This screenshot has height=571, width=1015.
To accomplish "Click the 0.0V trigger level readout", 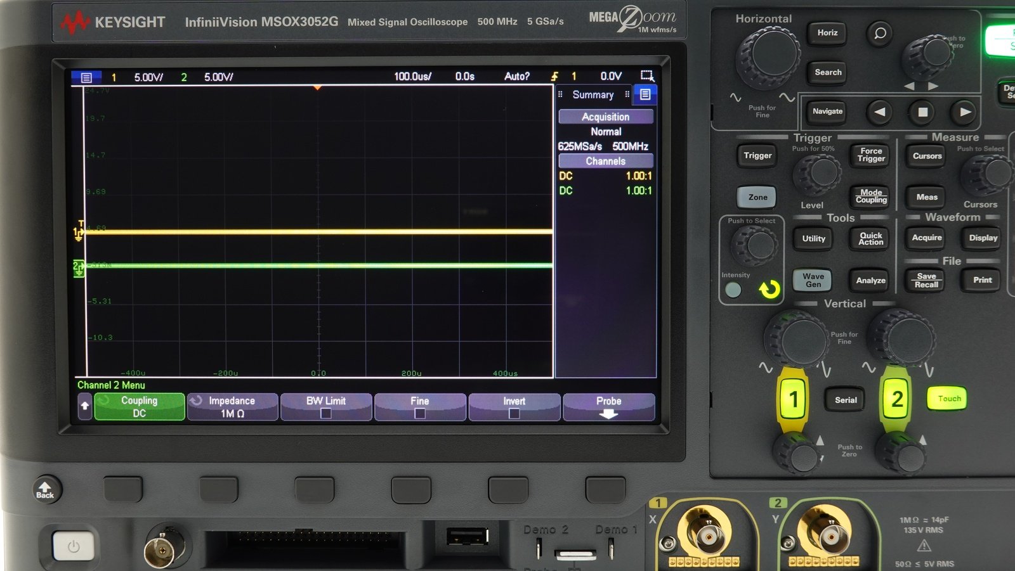I will point(611,77).
